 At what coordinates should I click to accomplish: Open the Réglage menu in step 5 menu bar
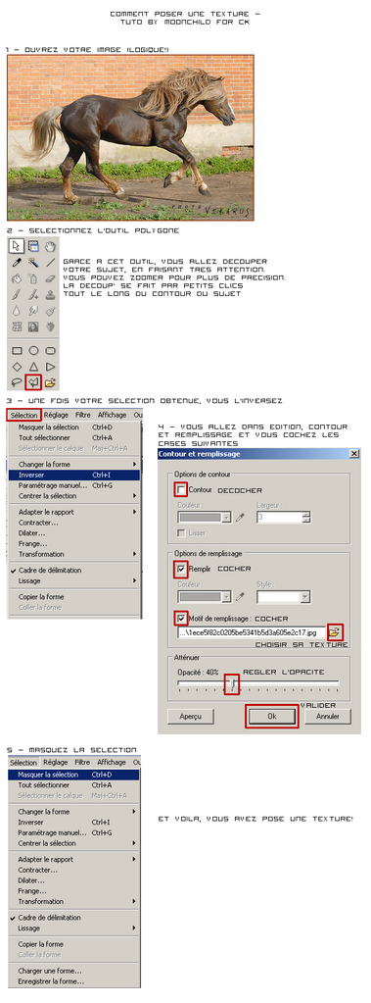[x=56, y=762]
